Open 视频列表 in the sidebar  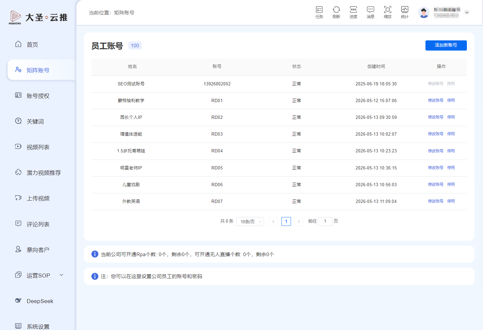click(33, 147)
